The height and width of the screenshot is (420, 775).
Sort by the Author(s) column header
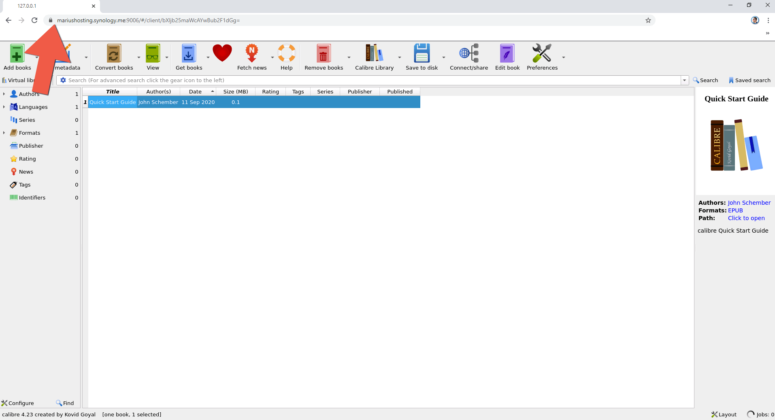pyautogui.click(x=158, y=91)
